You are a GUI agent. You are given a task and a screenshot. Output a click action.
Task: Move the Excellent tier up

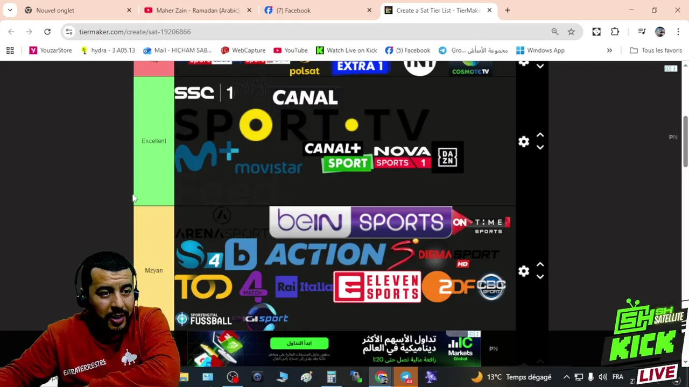[540, 135]
